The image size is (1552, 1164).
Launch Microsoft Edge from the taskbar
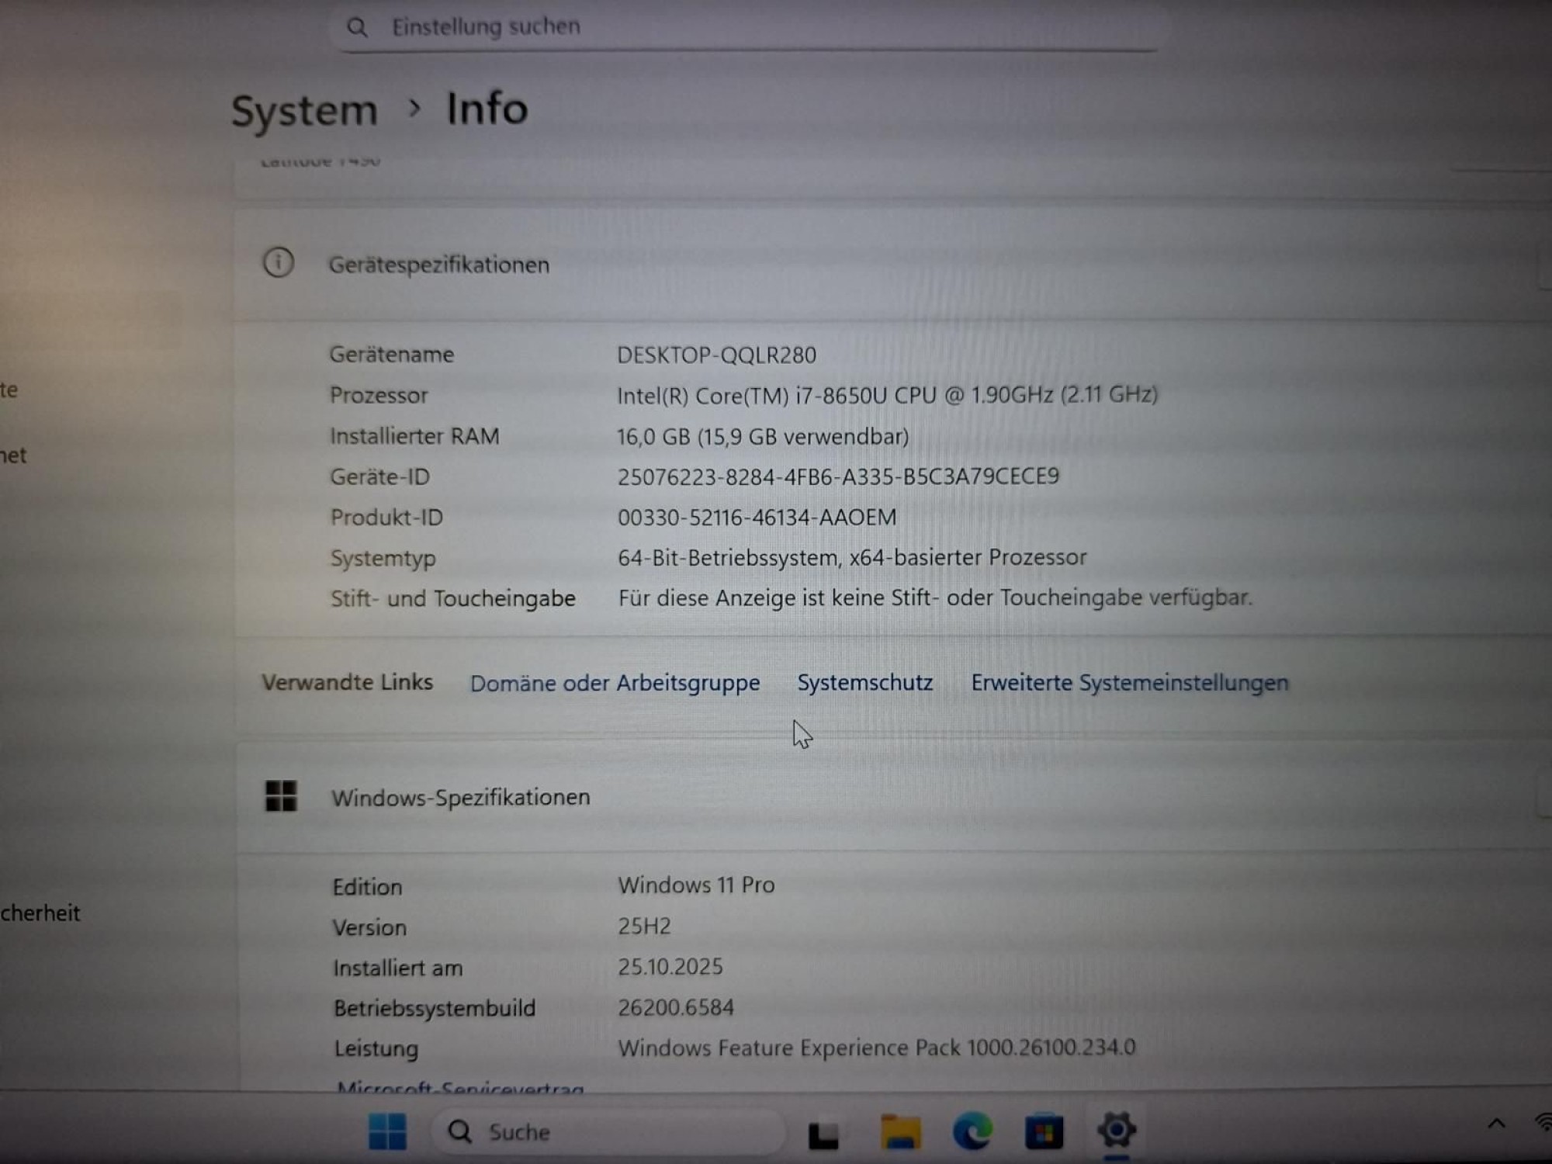coord(972,1131)
